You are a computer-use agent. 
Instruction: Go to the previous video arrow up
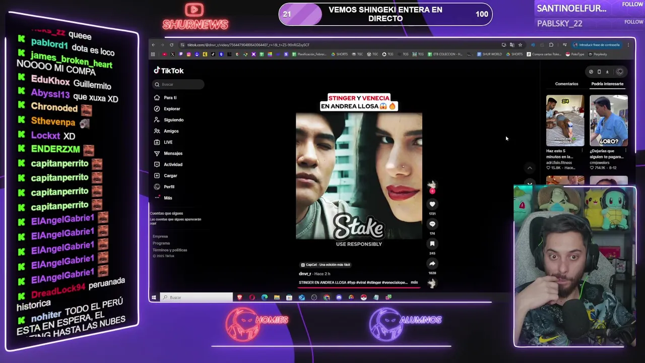click(529, 168)
